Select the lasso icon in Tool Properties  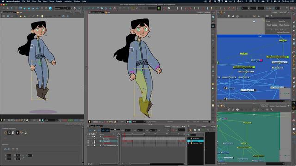(x=5, y=133)
